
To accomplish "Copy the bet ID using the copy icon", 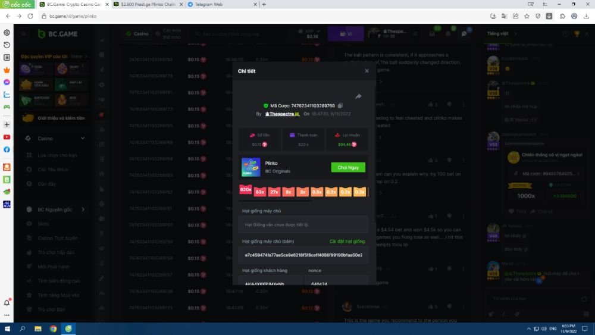I will 340,106.
